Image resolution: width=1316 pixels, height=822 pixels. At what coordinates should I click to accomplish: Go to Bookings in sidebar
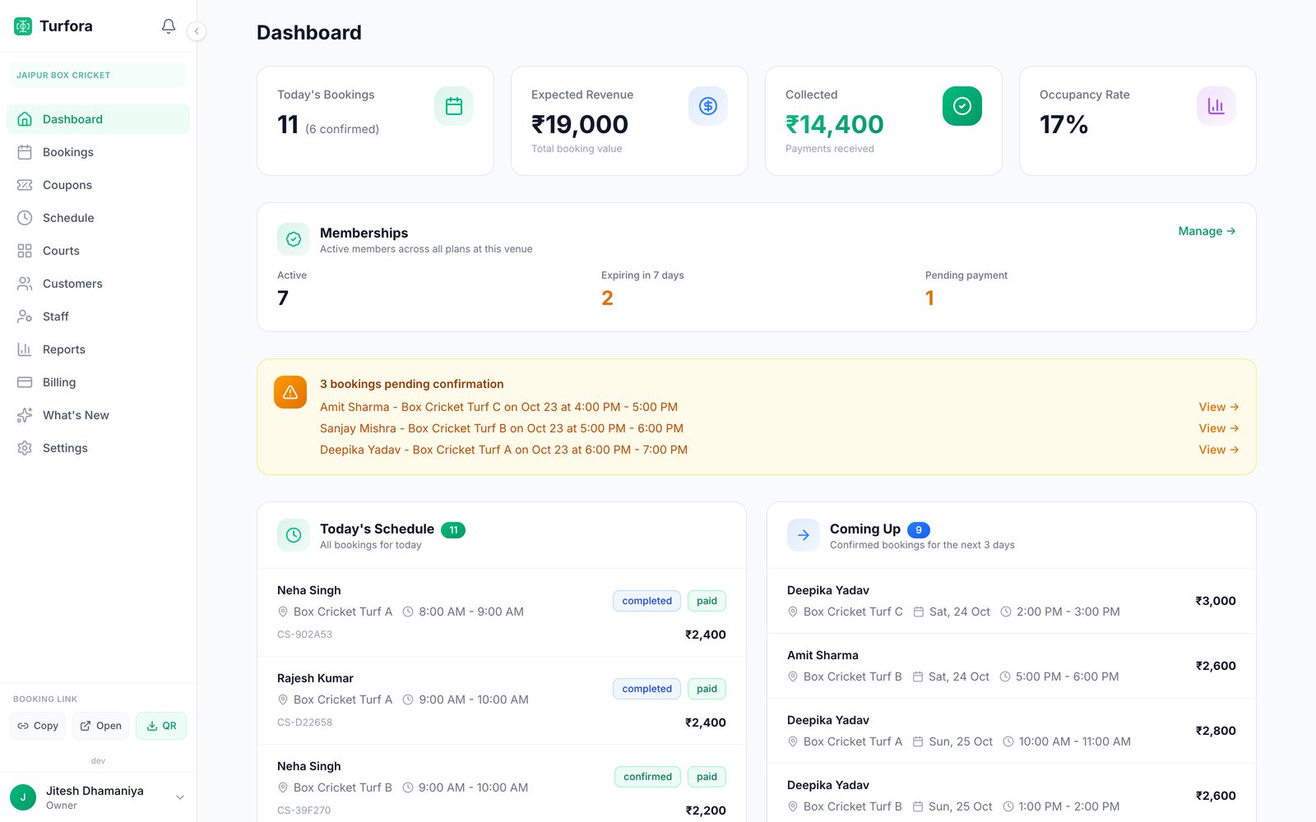[x=98, y=152]
